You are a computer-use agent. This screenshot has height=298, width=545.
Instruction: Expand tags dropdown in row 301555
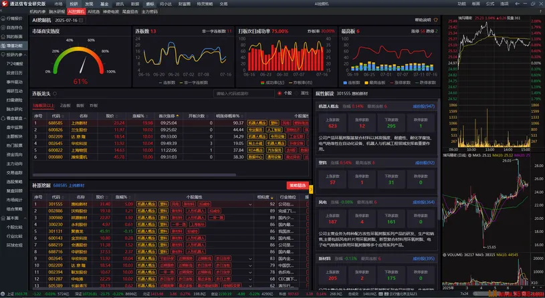coord(250,204)
